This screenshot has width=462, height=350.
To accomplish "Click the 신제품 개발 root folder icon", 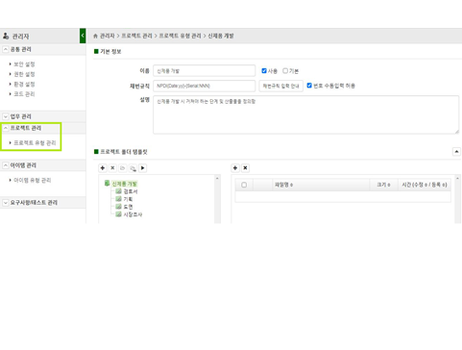I will pos(108,184).
